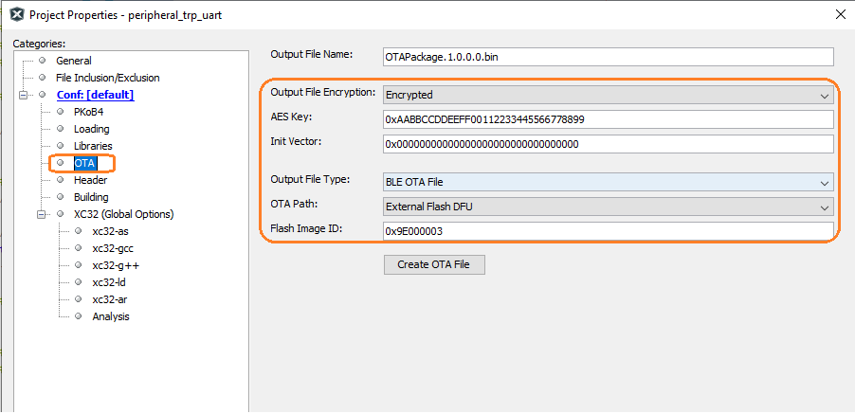Click the MPLAB X icon in title bar
The image size is (855, 414).
tap(15, 14)
